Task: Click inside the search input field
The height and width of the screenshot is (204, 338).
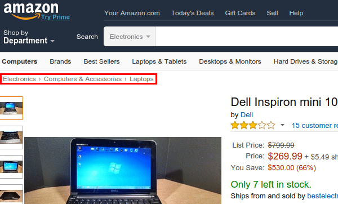Action: [246, 37]
